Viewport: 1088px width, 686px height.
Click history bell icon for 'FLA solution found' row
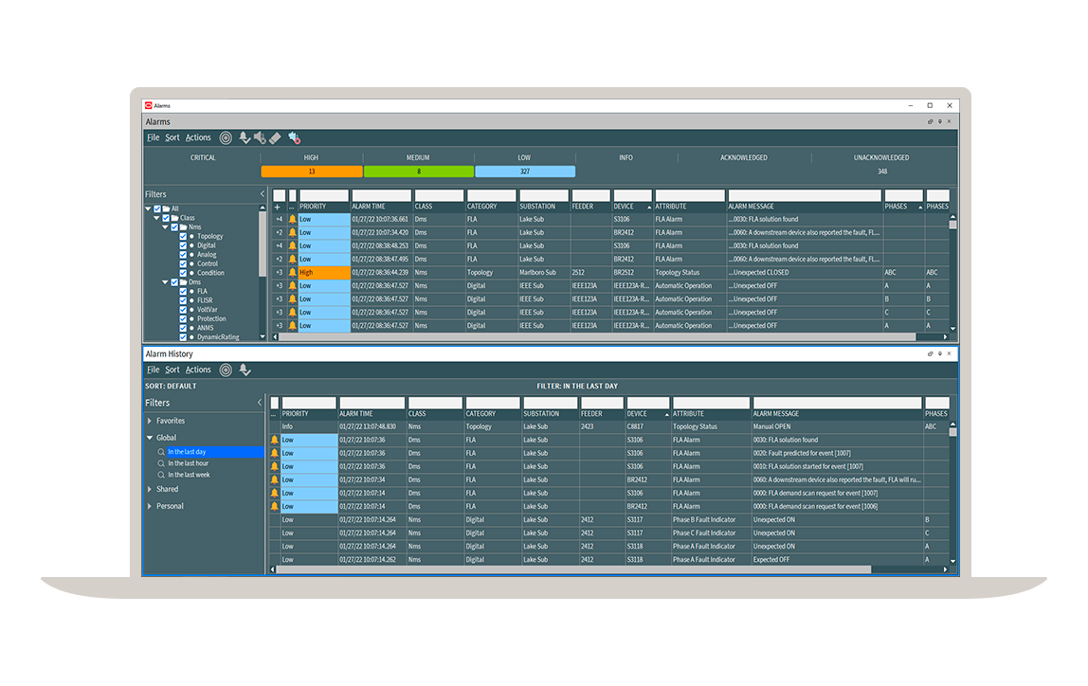click(x=275, y=440)
